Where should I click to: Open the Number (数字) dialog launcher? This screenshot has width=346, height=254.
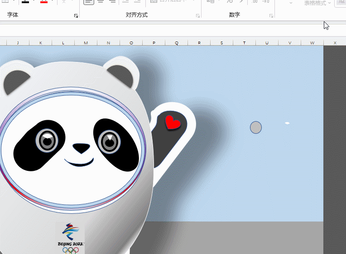[x=271, y=16]
